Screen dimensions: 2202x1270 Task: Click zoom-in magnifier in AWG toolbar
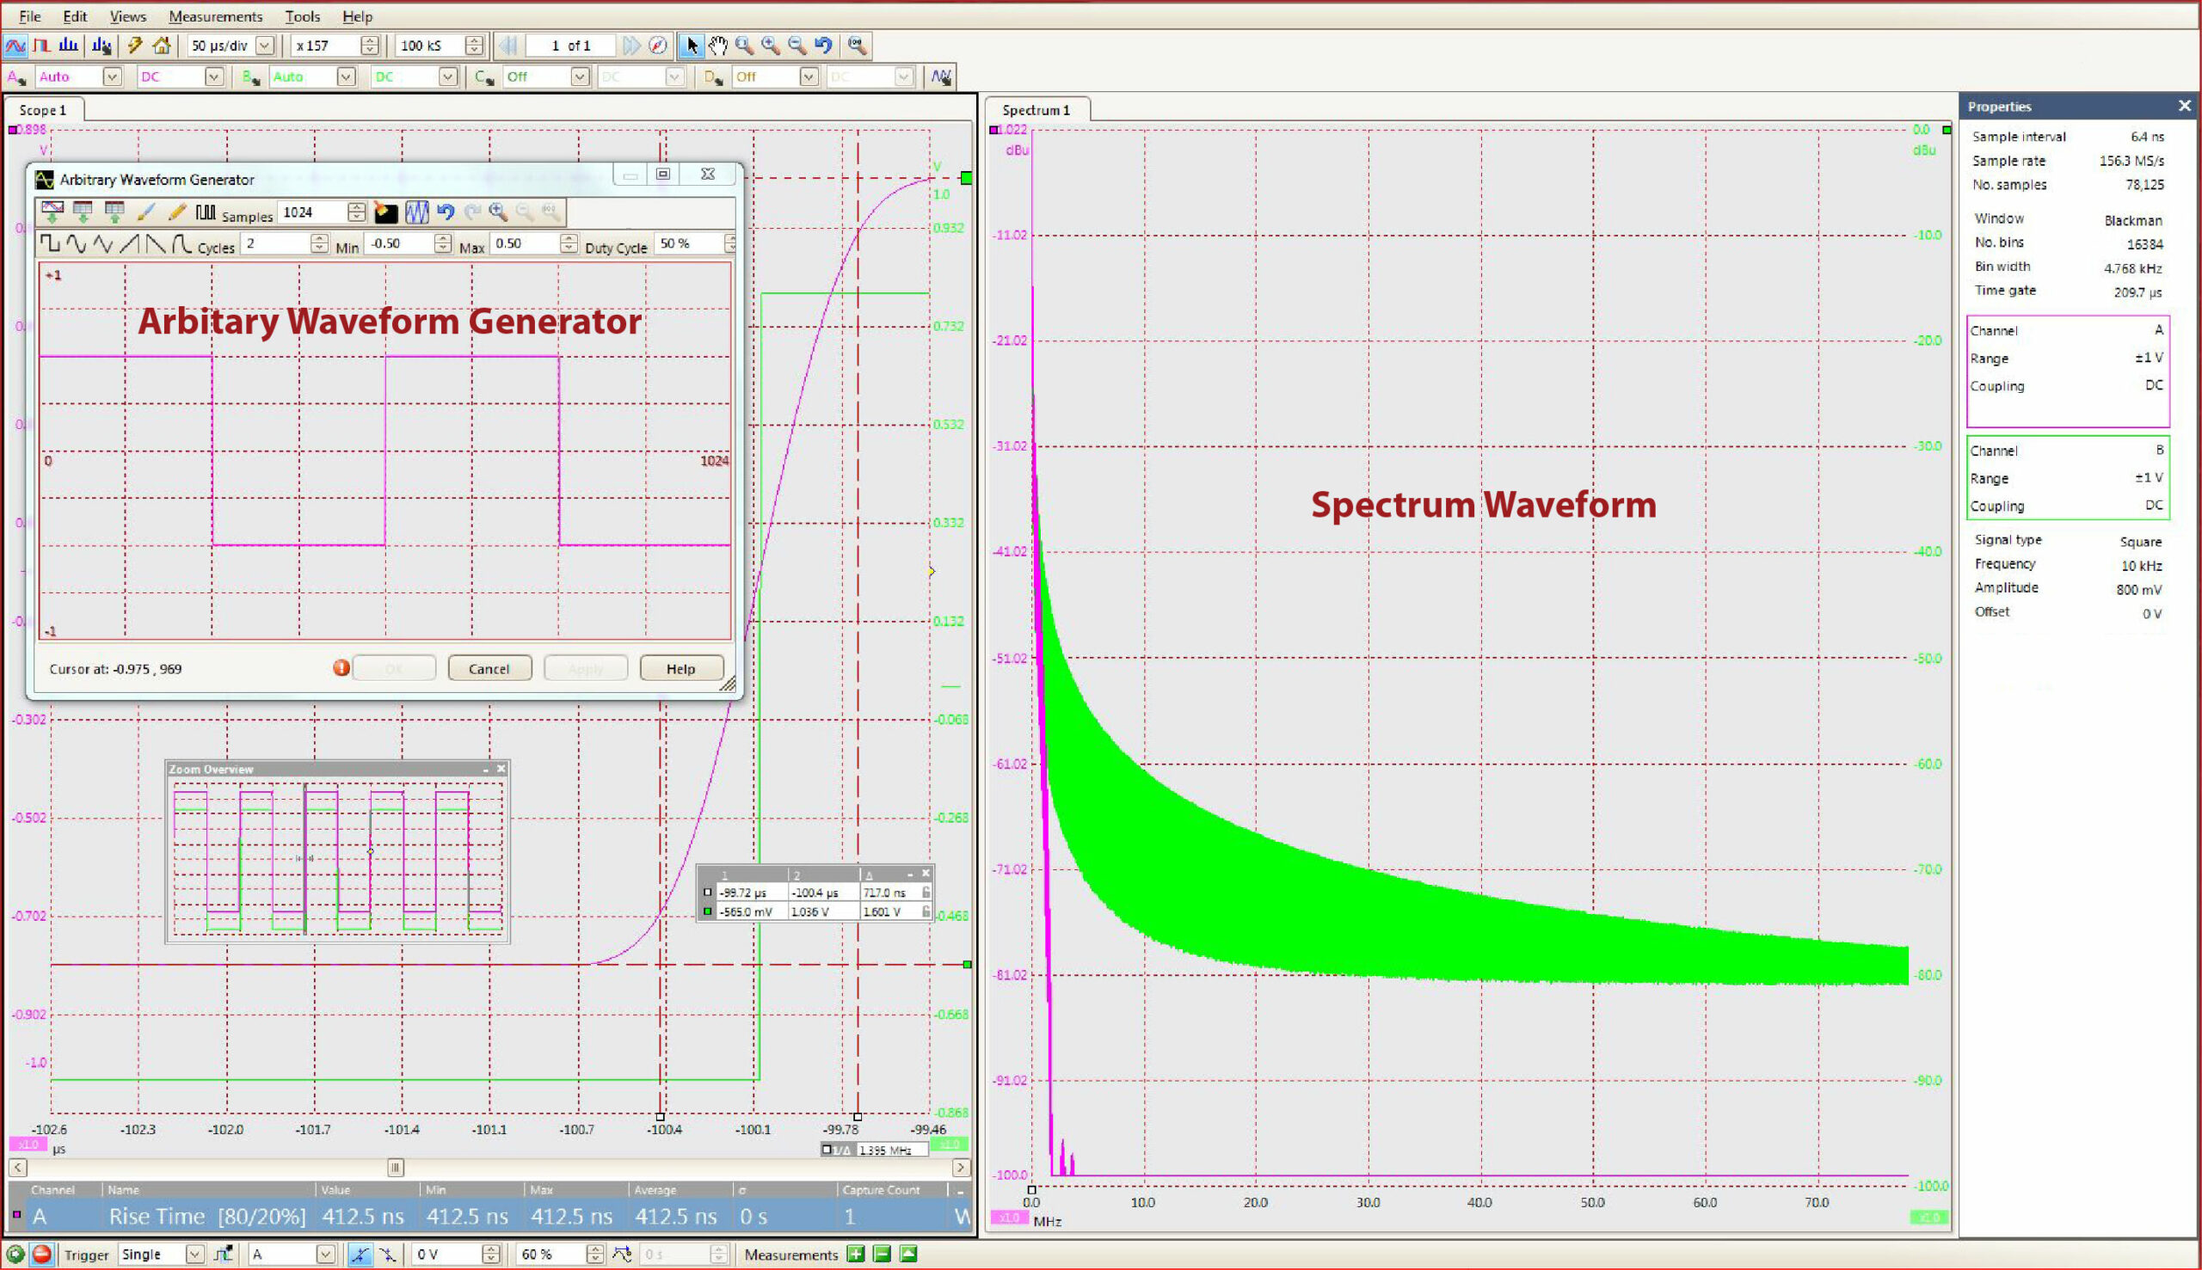pyautogui.click(x=498, y=212)
